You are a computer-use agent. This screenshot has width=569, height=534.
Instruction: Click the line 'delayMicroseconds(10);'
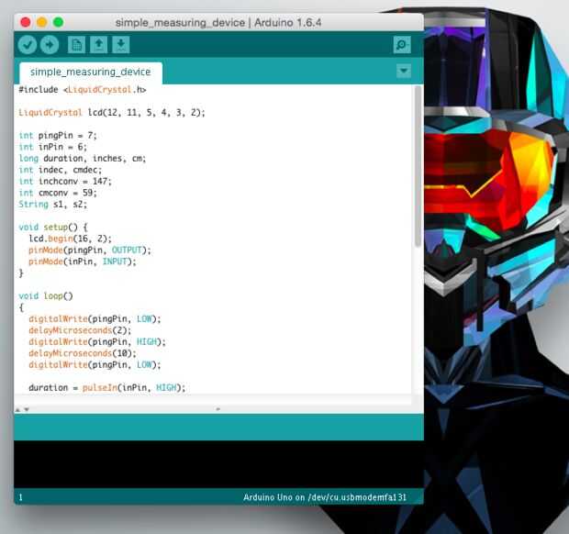click(x=83, y=353)
